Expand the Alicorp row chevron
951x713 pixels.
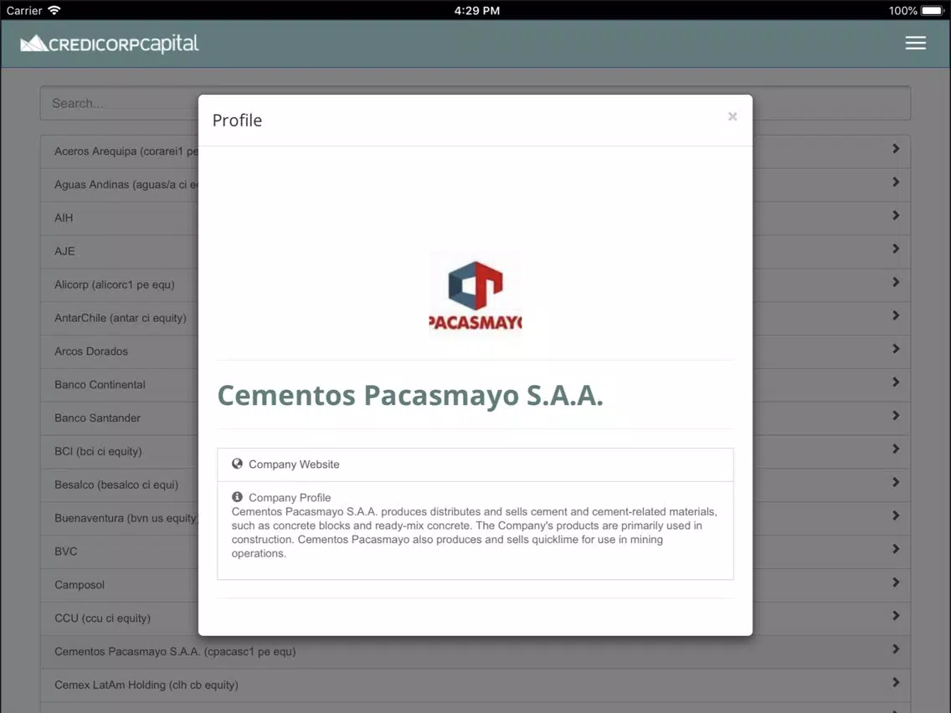pos(895,282)
